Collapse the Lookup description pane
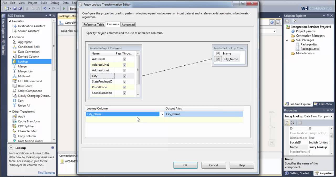 click(11, 148)
